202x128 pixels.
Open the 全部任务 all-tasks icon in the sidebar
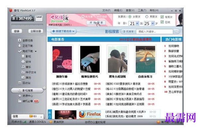[20, 40]
